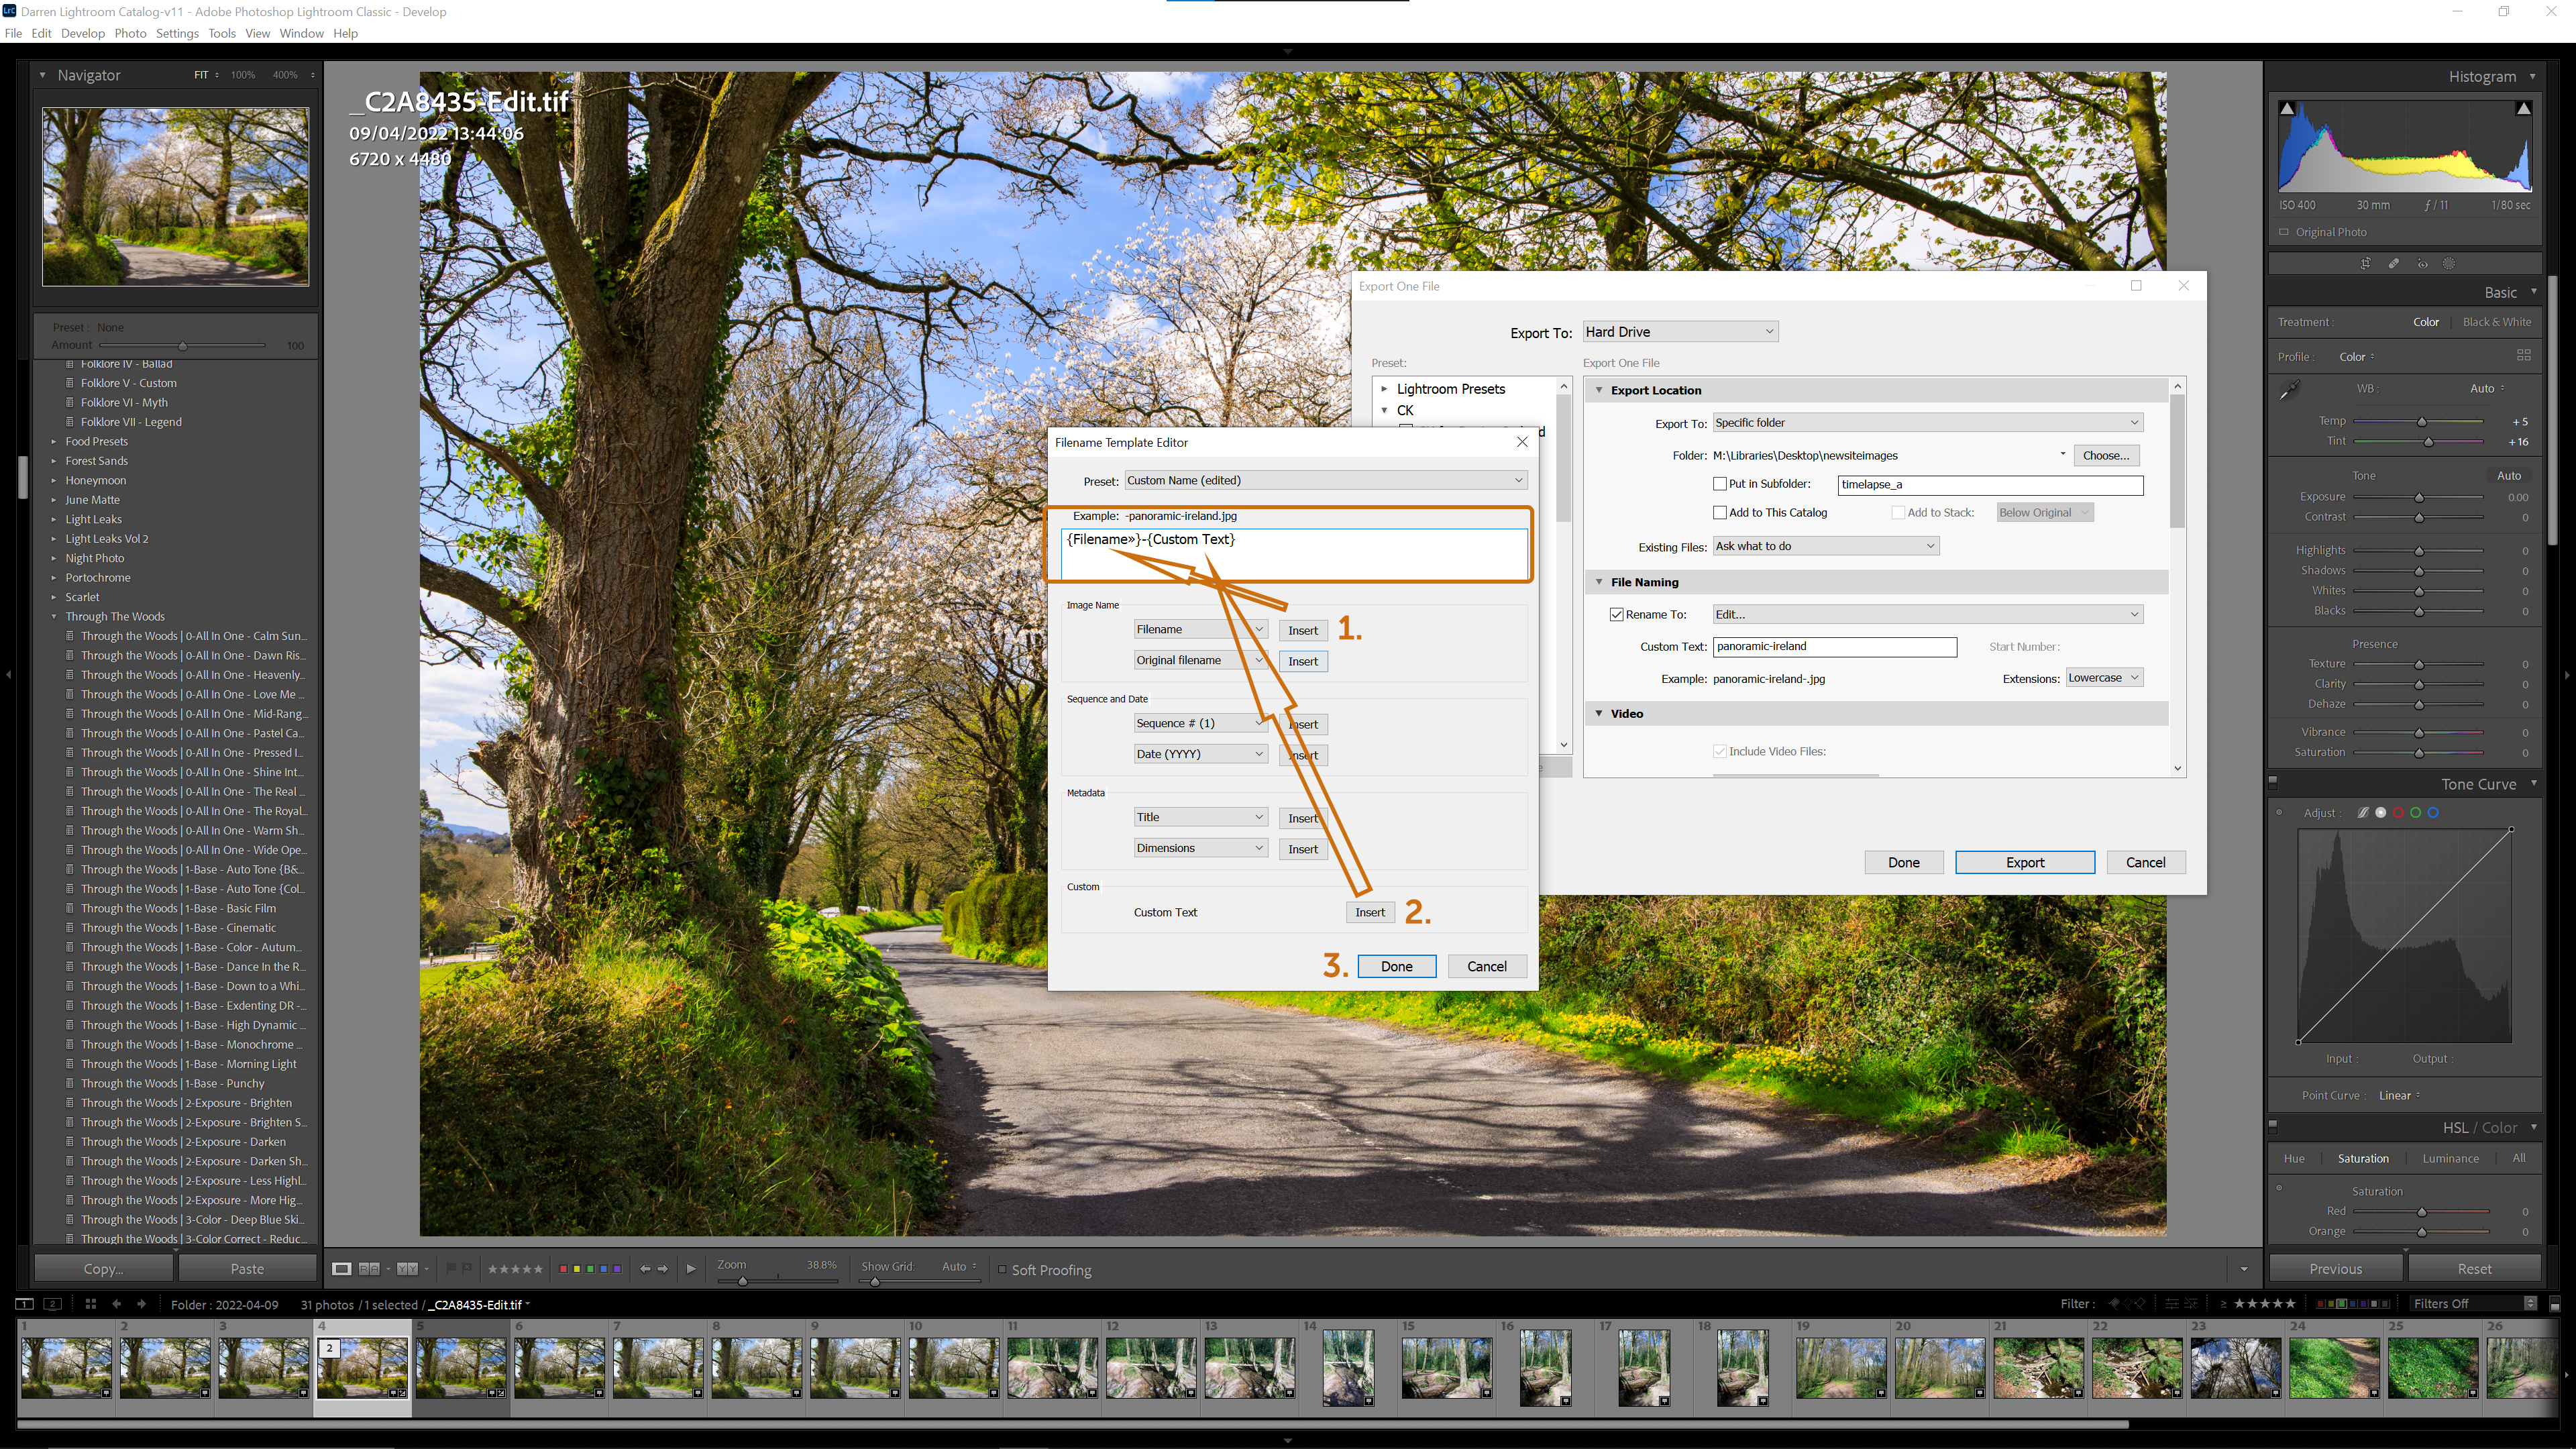Viewport: 2576px width, 1449px height.
Task: Select the Red Eye Correction tool
Action: (2422, 264)
